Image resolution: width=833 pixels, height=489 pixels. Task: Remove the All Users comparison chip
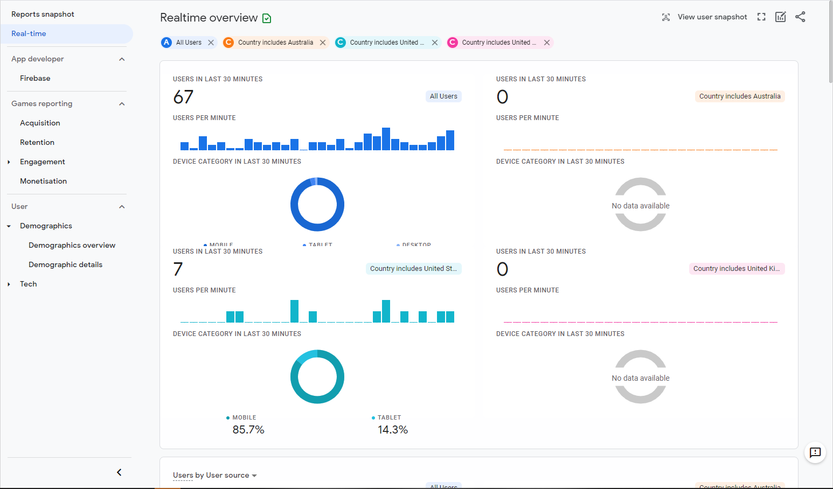coord(211,43)
